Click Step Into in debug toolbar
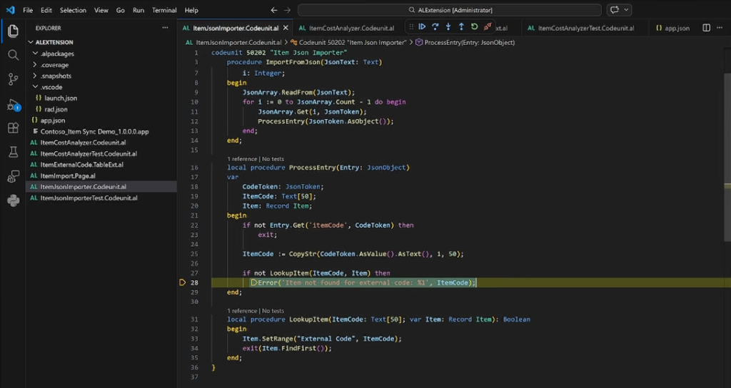The image size is (731, 388). 448,27
